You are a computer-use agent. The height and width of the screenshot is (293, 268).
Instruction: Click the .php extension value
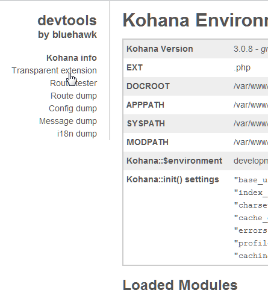coord(242,68)
